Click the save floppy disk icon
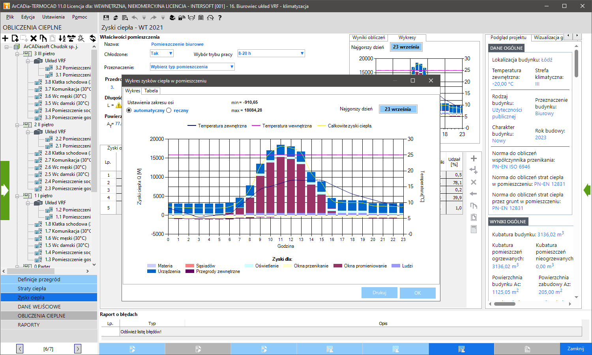The width and height of the screenshot is (592, 355). 106,17
